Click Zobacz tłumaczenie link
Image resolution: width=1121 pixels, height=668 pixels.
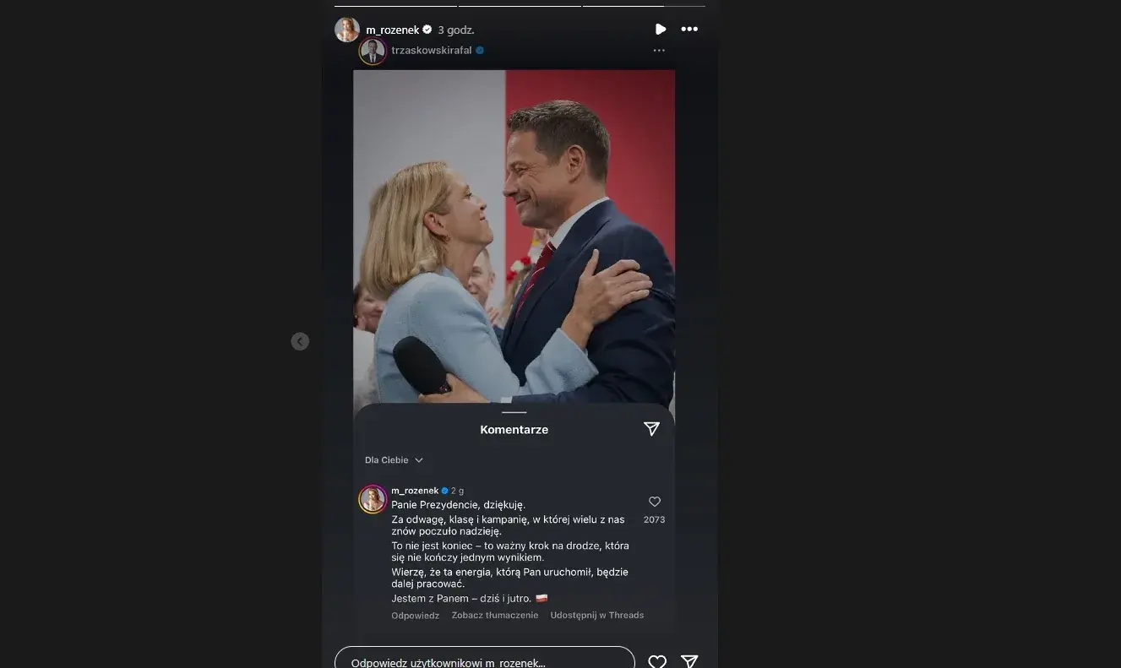click(x=495, y=616)
